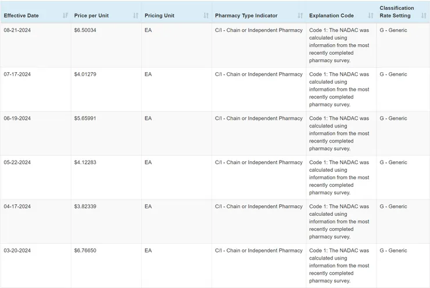Select the 06-19-2024 date cell
Screen dimensions: 430x288
17,119
